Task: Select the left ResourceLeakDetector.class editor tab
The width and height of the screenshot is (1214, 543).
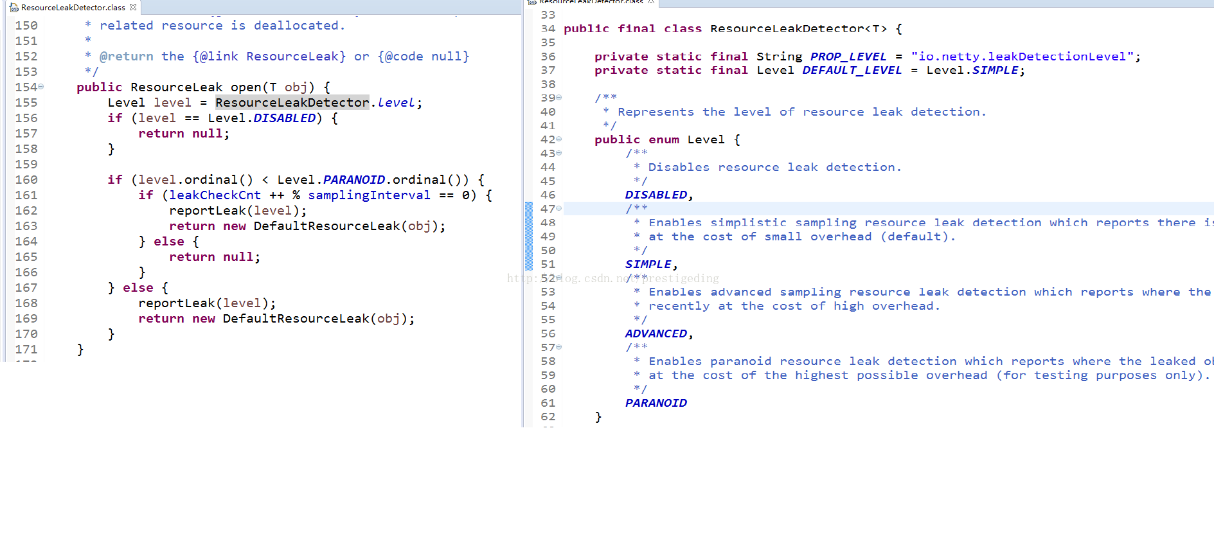Action: [73, 7]
